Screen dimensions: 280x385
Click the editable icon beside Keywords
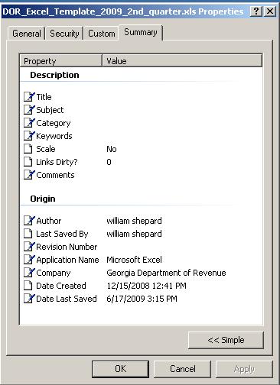[29, 136]
